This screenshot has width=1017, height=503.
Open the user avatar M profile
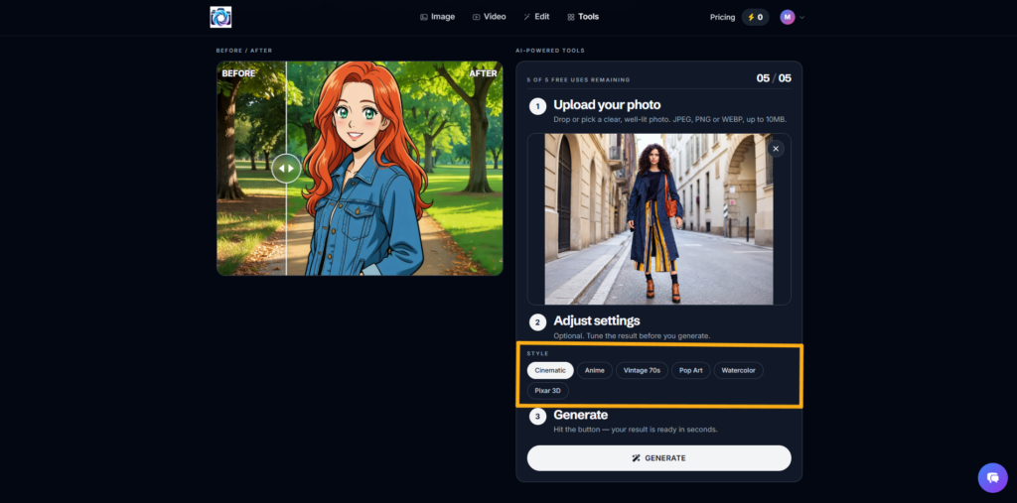point(788,18)
